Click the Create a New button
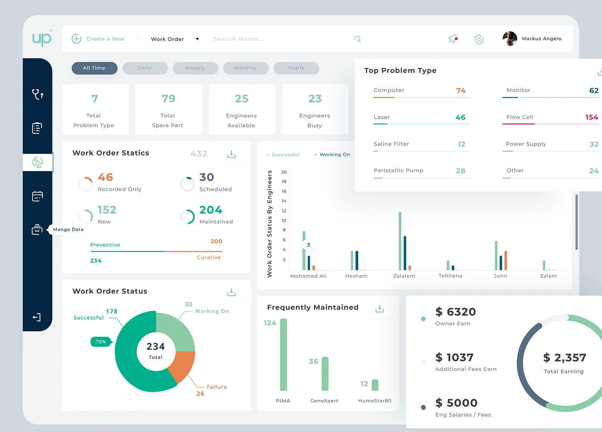 (98, 39)
